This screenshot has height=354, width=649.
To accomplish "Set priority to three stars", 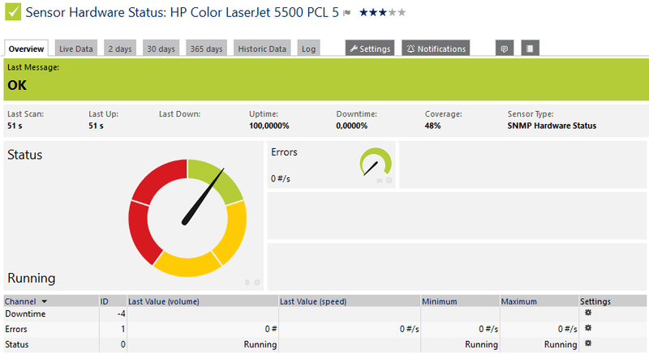I will (x=382, y=12).
